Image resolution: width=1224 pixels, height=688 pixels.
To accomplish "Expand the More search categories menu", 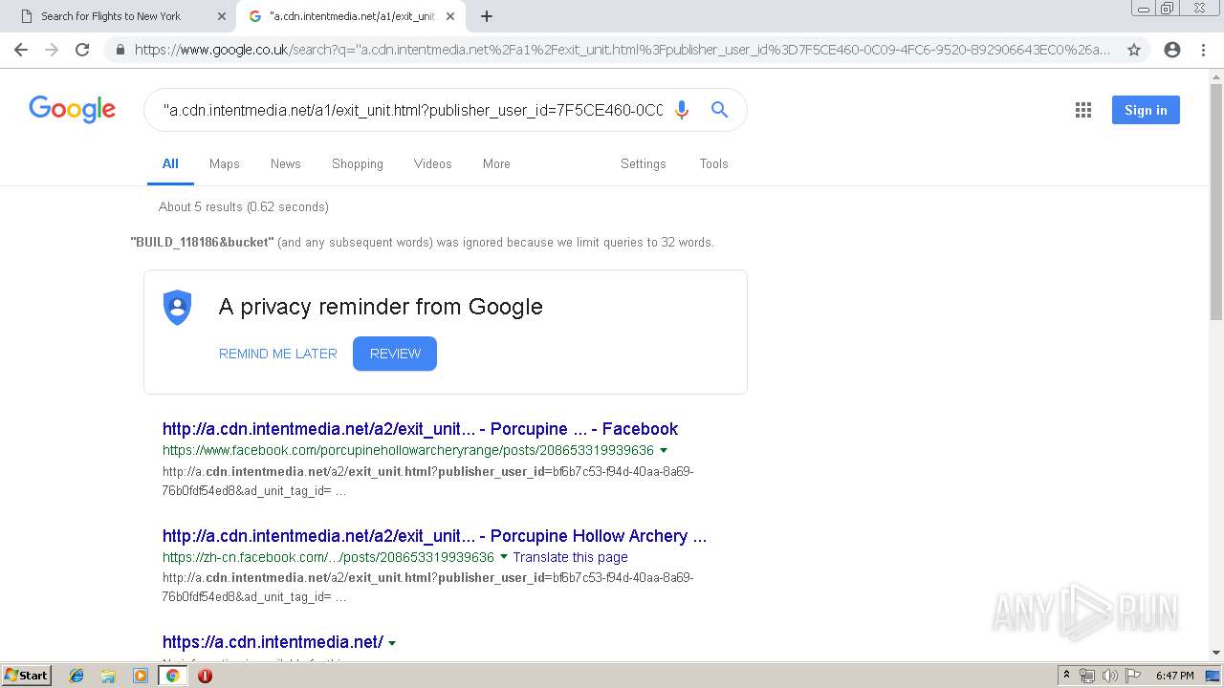I will coord(496,163).
